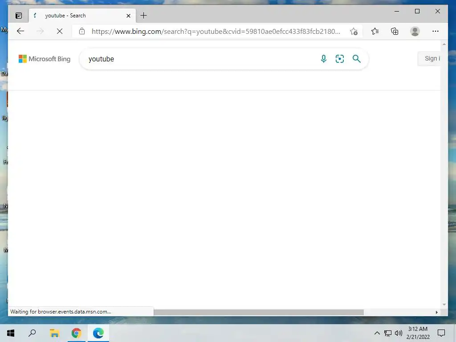Click the Bing URL address bar
Viewport: 456px width, 342px height.
tap(216, 32)
